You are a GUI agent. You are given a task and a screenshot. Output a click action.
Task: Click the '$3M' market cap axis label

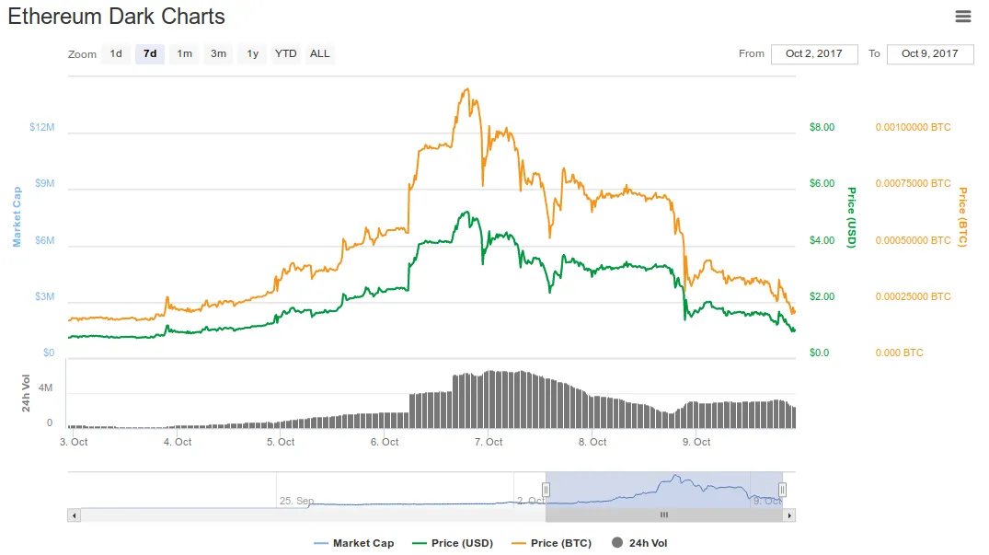coord(45,296)
